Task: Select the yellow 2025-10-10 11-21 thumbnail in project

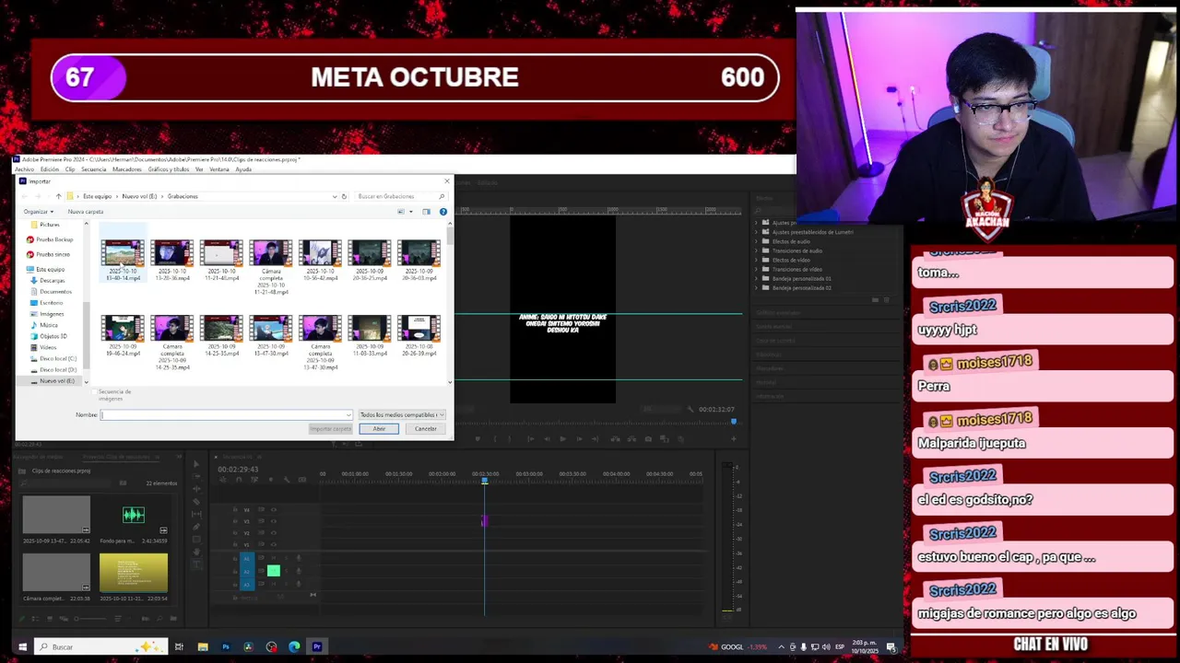Action: 134,572
